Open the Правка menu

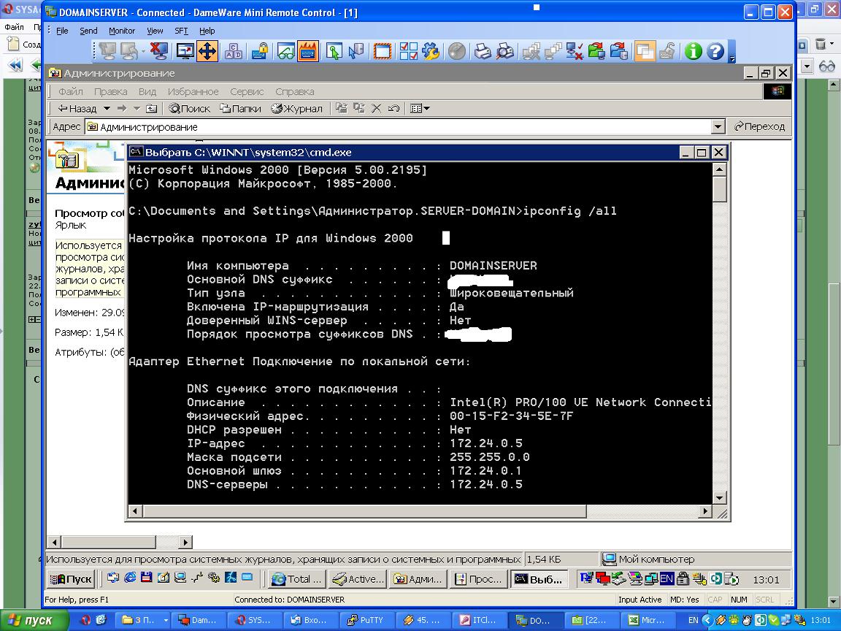[110, 92]
